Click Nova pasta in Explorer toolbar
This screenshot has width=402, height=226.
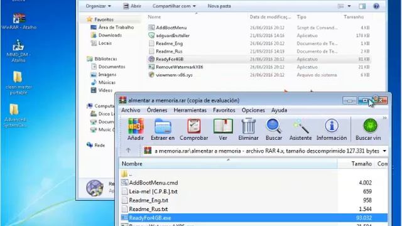point(219,6)
